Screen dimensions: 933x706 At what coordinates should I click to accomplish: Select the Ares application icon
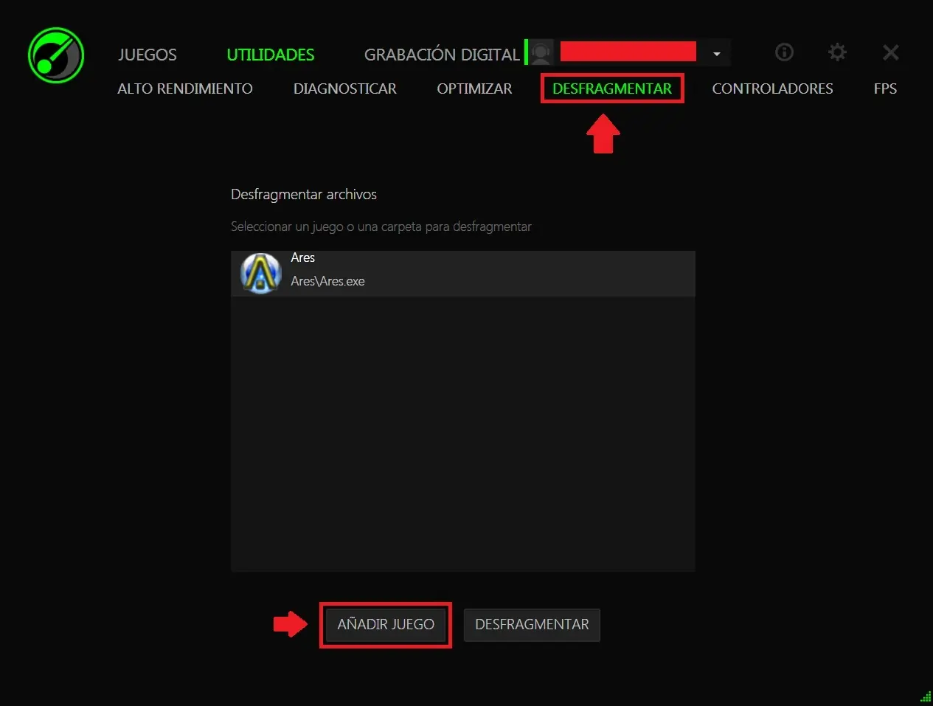(260, 273)
